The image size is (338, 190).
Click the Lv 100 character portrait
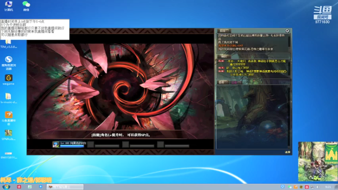coord(56,144)
